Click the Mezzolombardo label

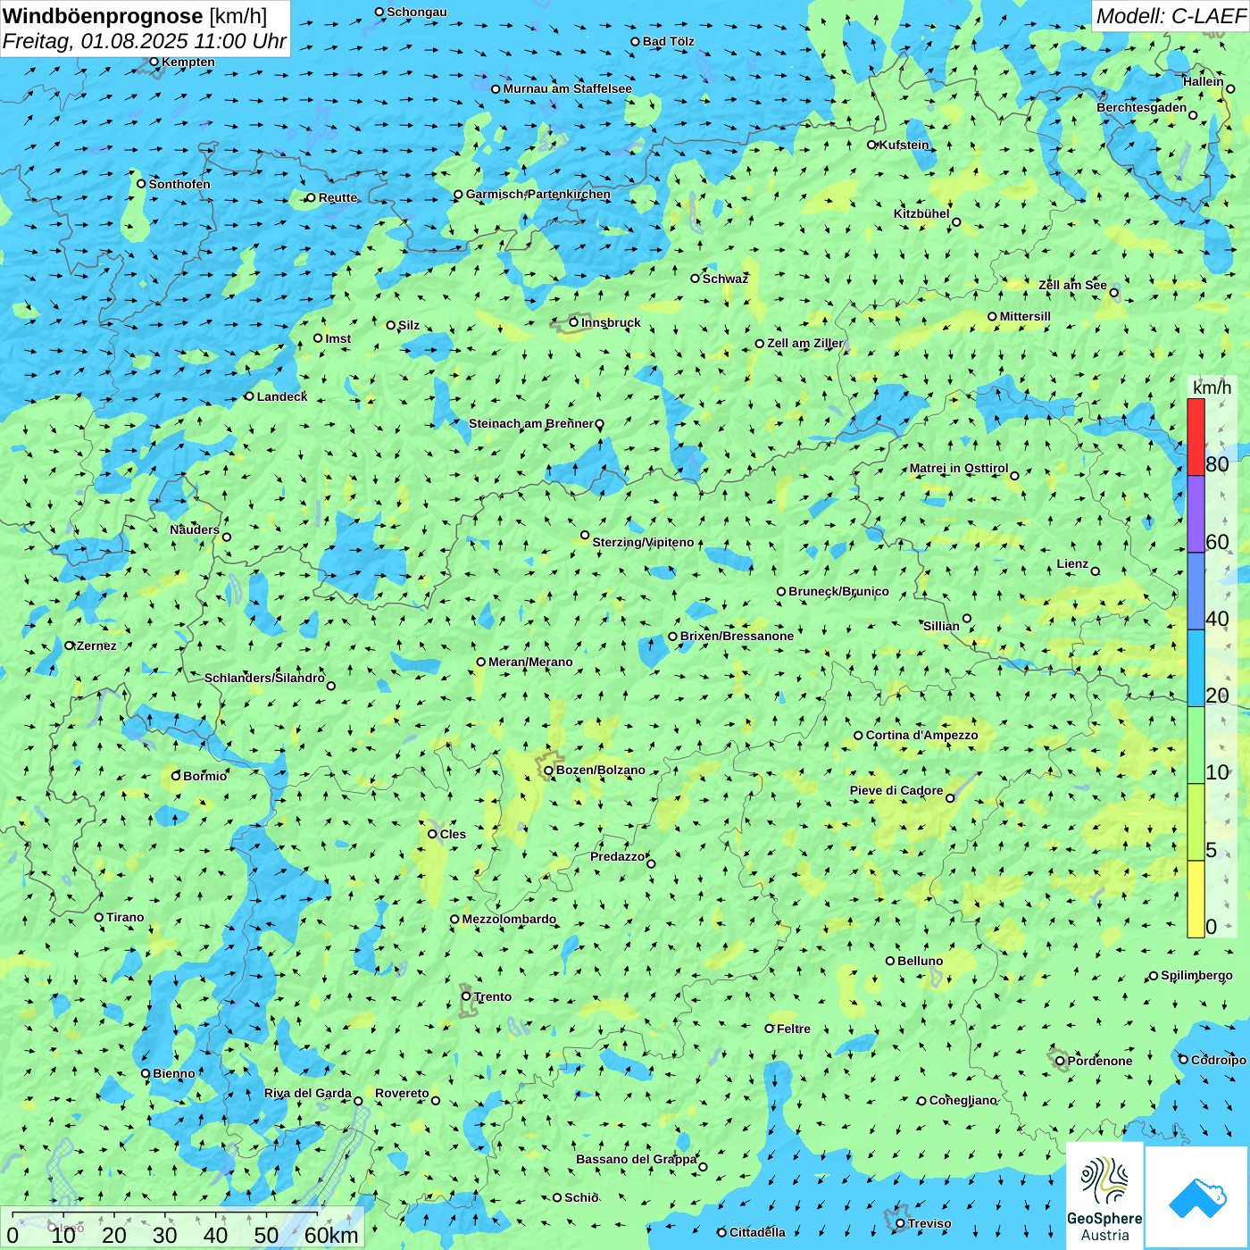pos(509,919)
